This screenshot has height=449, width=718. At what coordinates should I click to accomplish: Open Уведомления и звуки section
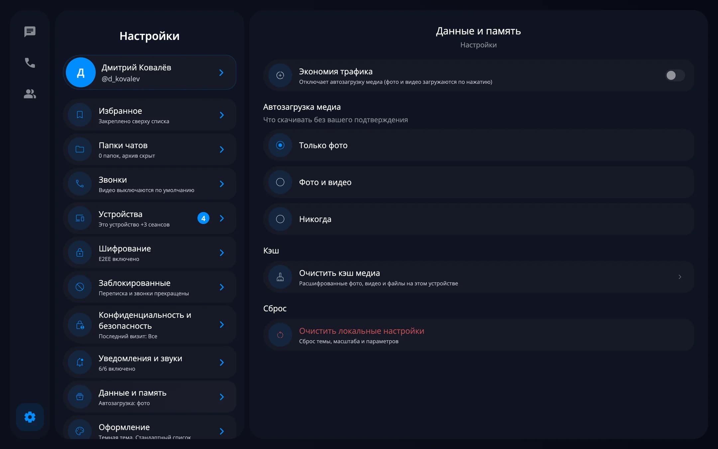pyautogui.click(x=150, y=363)
